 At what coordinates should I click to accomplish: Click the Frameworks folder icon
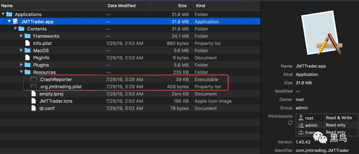pyautogui.click(x=28, y=36)
